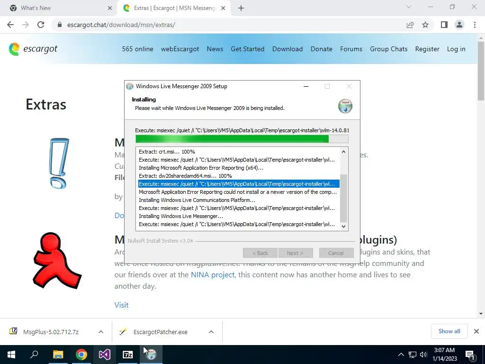Image resolution: width=485 pixels, height=364 pixels.
Task: Open the Donate nav item
Action: coord(322,49)
